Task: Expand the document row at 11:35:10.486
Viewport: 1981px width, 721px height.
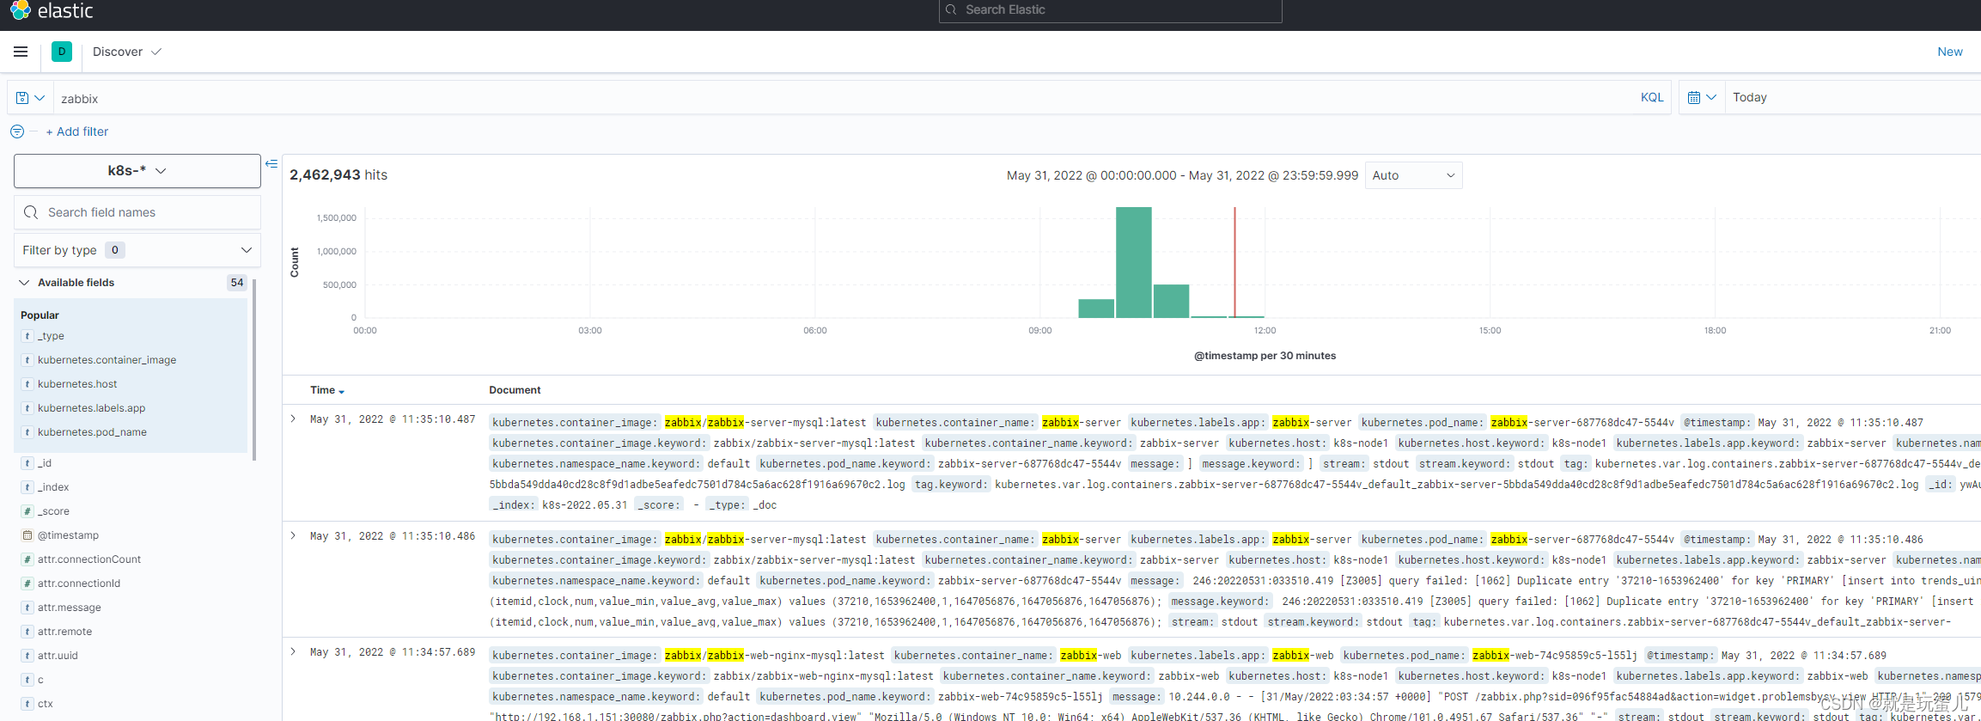Action: pyautogui.click(x=293, y=536)
